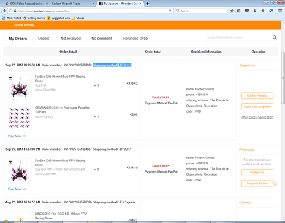Open the Suggested Sites bookmark

click(59, 18)
